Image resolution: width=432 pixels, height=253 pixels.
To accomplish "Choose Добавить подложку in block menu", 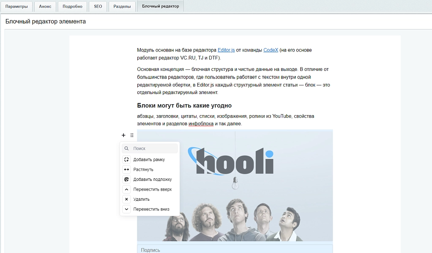I will (150, 179).
